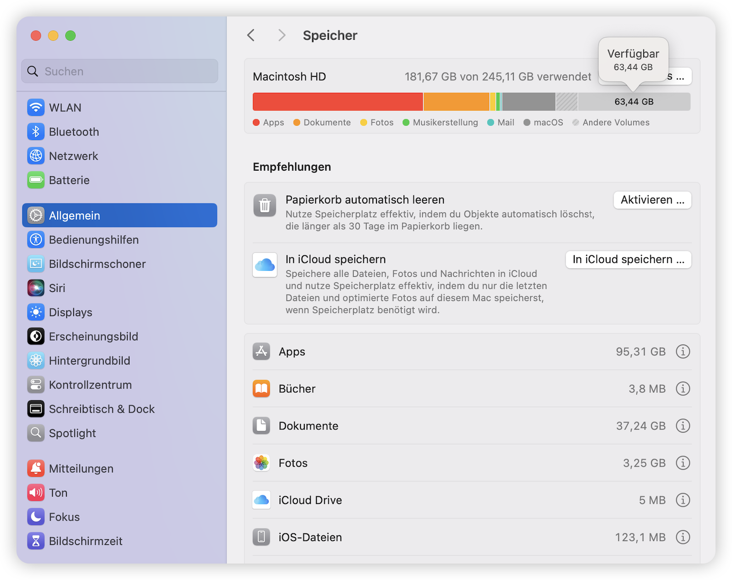Screen dimensions: 732x580
Task: Select Fokus label in sidebar
Action: [x=65, y=517]
